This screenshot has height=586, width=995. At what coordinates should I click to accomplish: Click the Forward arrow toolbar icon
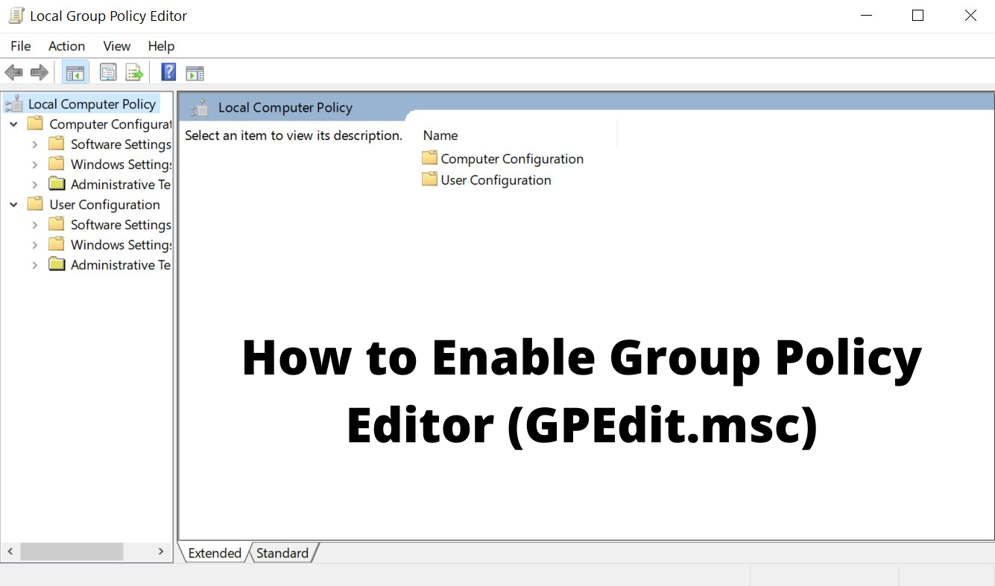[40, 72]
